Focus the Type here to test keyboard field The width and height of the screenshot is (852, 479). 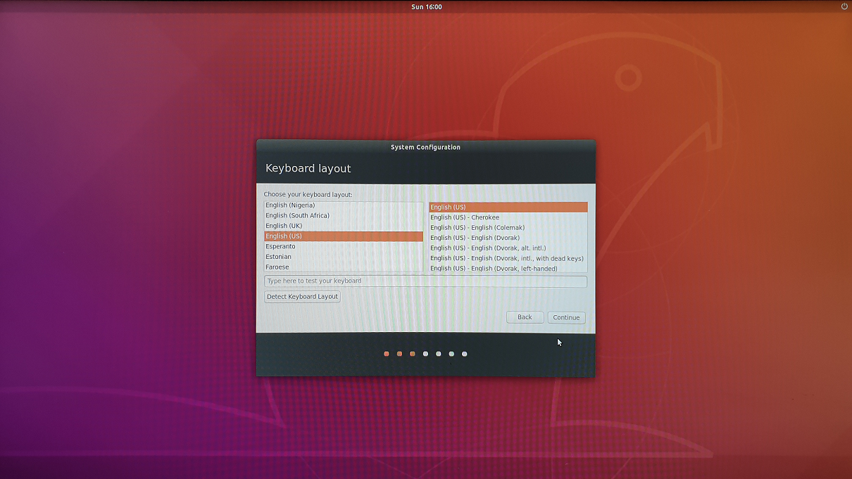pos(425,281)
